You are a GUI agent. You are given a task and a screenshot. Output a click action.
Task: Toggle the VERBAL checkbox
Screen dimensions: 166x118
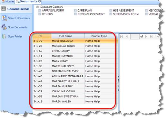click(146, 14)
